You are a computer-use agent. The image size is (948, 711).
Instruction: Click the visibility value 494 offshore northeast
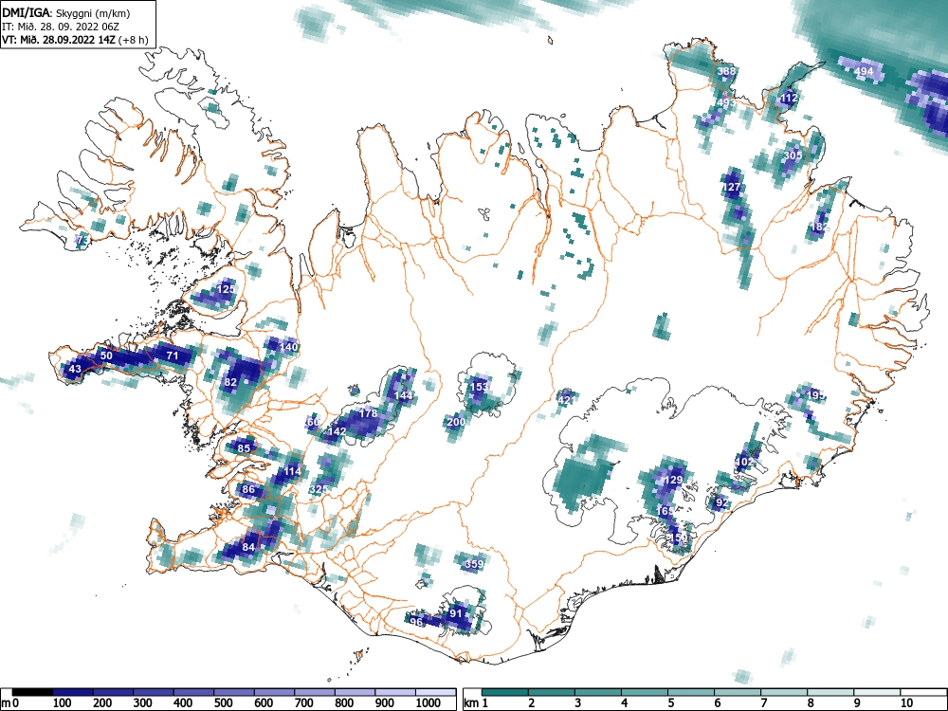click(864, 71)
